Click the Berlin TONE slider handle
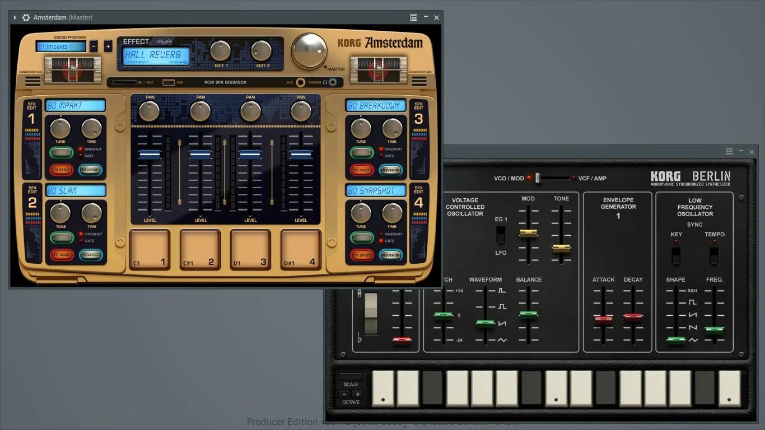The width and height of the screenshot is (765, 430). click(x=561, y=248)
